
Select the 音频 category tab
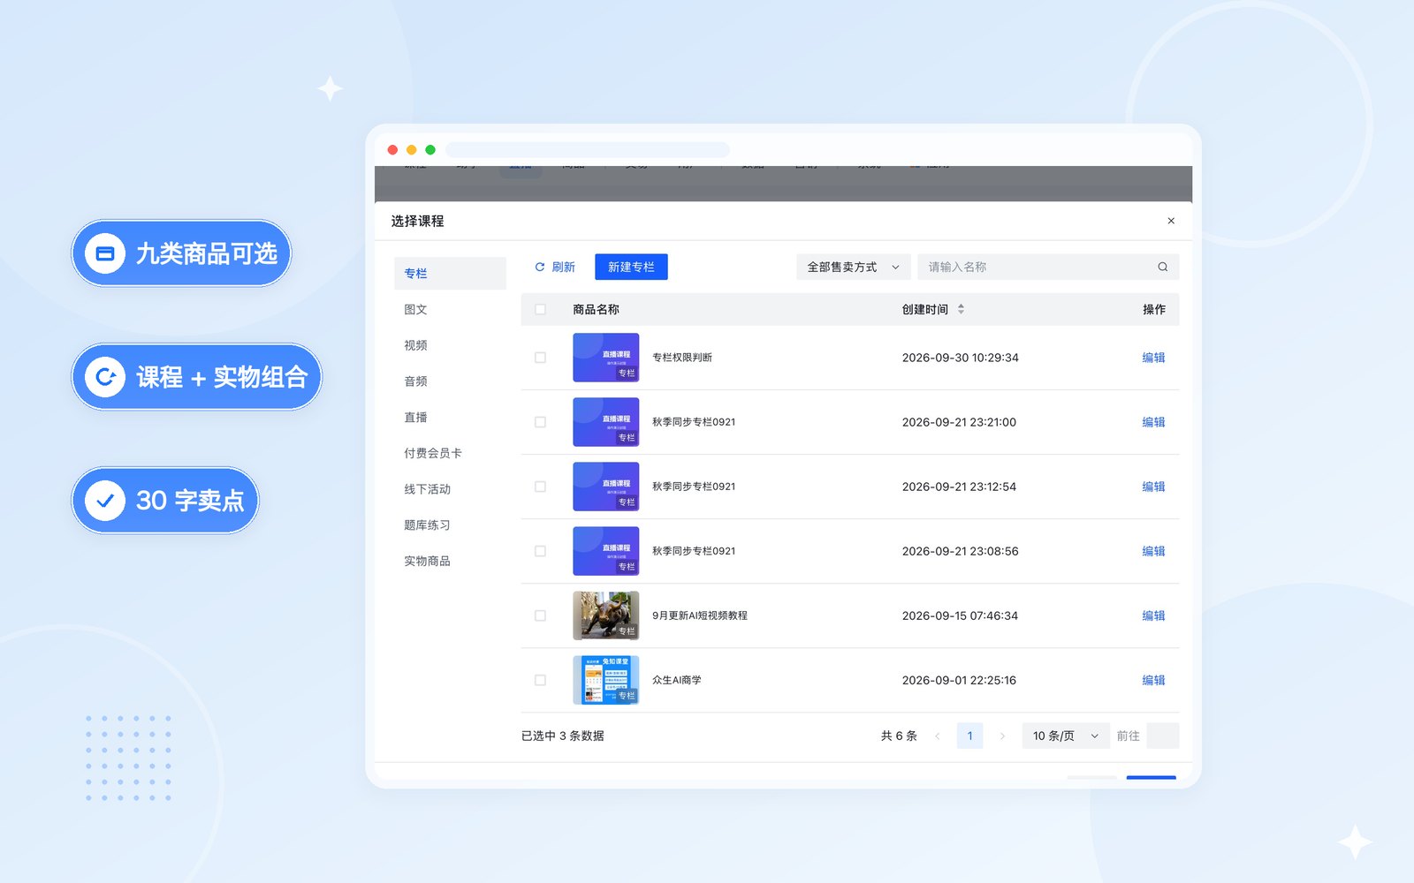coord(450,381)
